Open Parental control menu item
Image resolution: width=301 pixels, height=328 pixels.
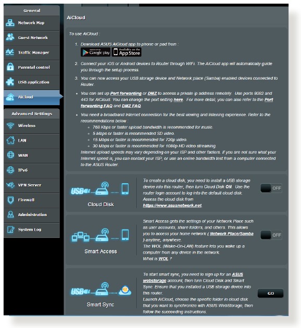tap(32, 67)
